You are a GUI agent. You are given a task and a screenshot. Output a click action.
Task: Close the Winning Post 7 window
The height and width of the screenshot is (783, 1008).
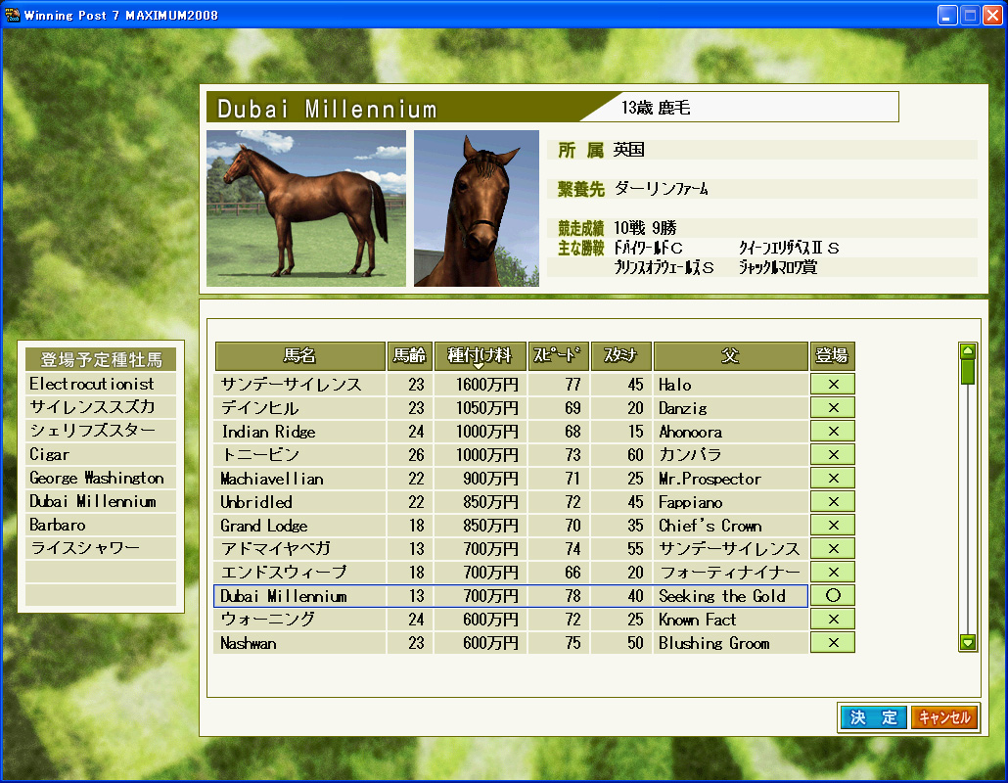(x=992, y=16)
